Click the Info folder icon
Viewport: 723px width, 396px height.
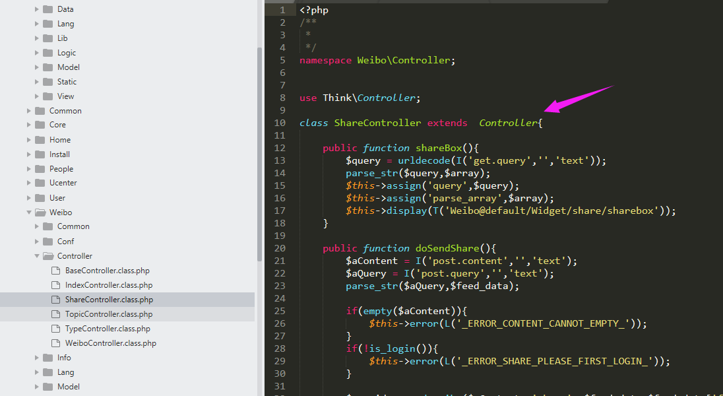coord(48,358)
